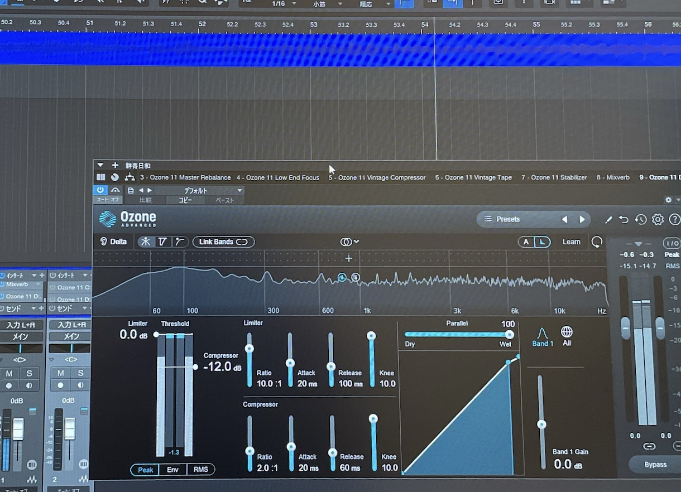
Task: Open channel 1 入力 L+R input selector
Action: [21, 325]
